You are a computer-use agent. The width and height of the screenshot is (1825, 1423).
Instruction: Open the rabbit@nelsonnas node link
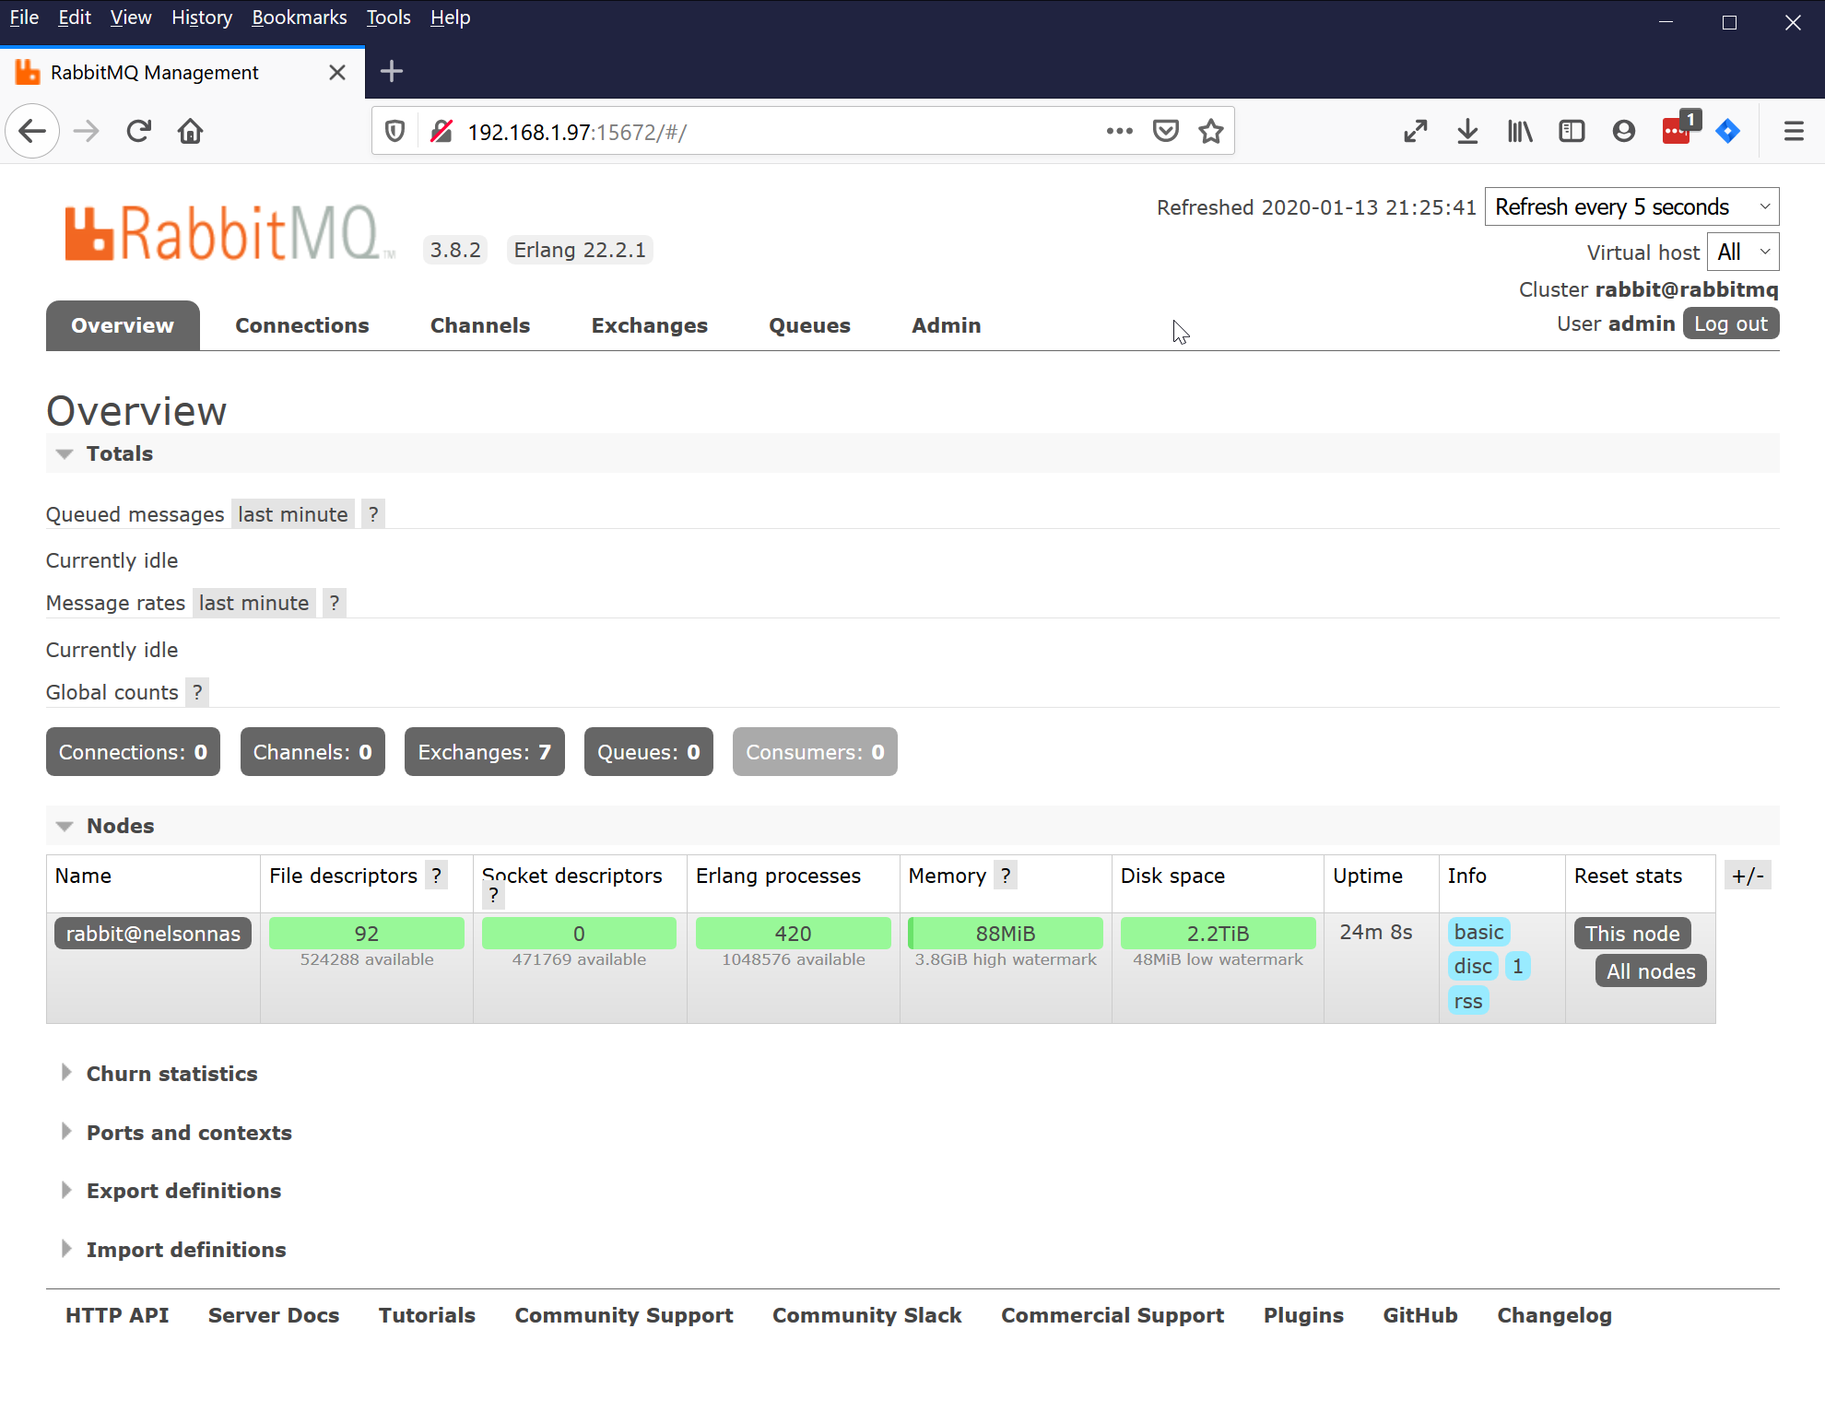pos(153,934)
